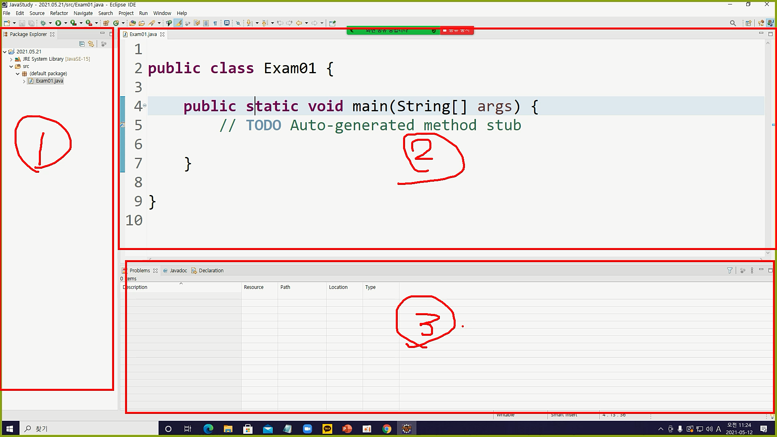Open Chrome from the Windows taskbar
This screenshot has height=437, width=777.
[387, 429]
